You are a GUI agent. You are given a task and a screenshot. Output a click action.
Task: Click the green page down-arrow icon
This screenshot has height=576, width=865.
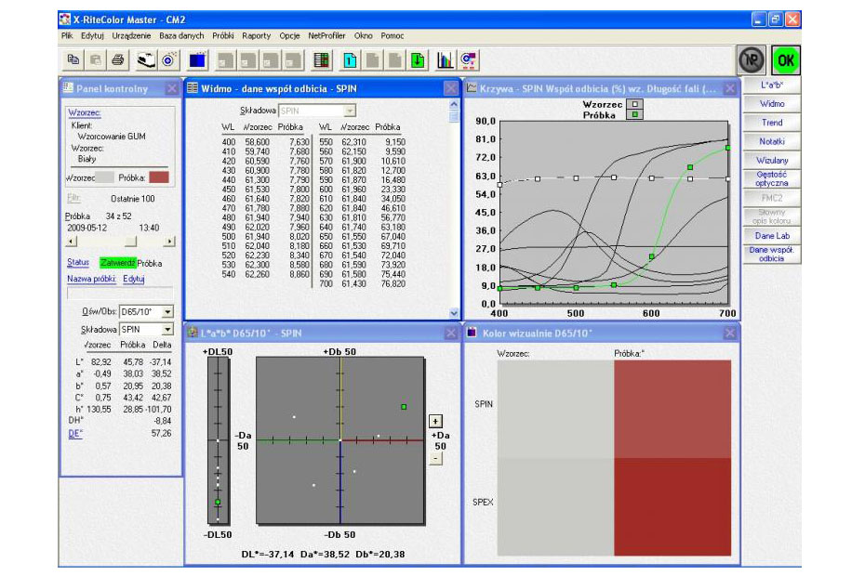(418, 59)
